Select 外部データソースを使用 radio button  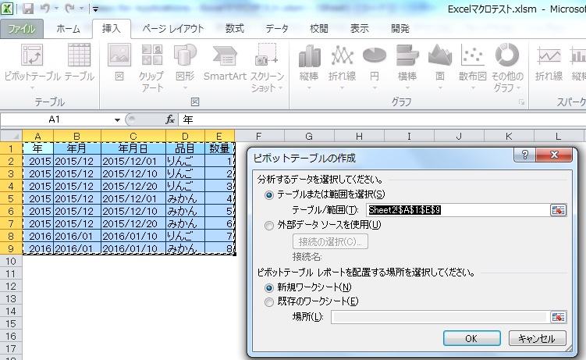270,226
